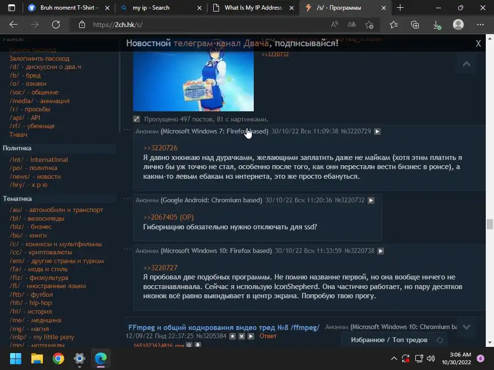The width and height of the screenshot is (494, 370).
Task: Add FFmpeg thread to favorites star
Action: point(233,336)
